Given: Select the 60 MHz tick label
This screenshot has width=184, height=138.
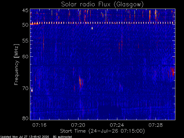Looking at the screenshot, I should 25,56.
